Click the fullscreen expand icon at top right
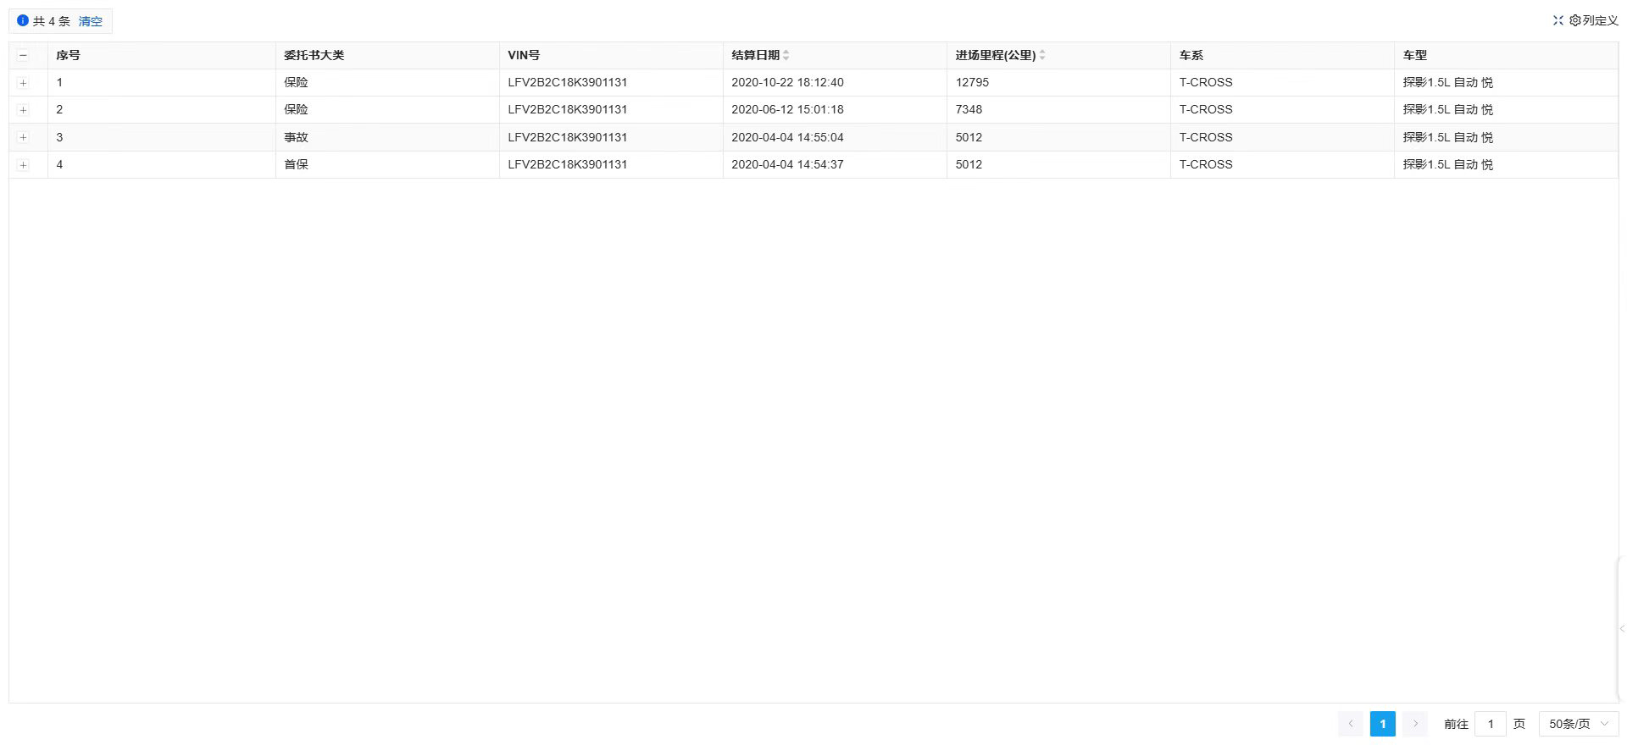 (x=1558, y=20)
